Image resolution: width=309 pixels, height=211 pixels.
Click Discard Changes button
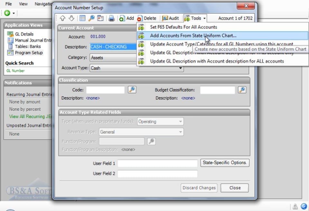[x=199, y=188]
